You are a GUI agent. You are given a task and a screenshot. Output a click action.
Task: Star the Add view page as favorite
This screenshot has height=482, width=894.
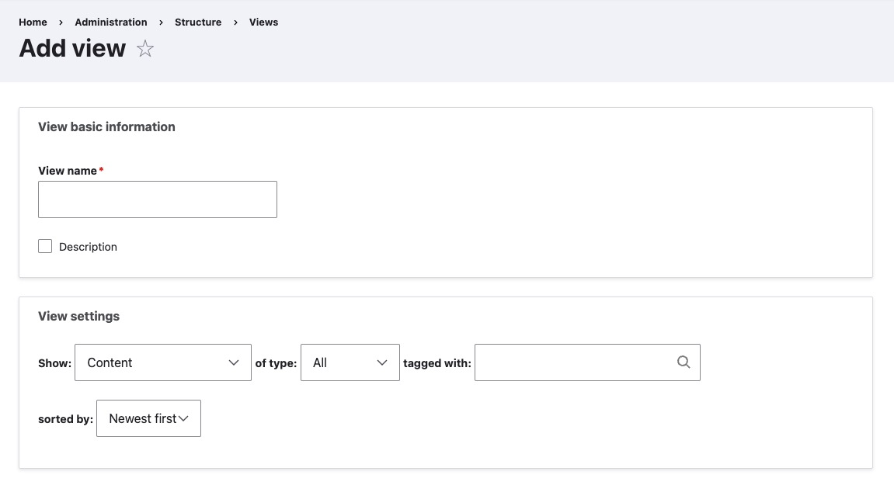pos(144,48)
